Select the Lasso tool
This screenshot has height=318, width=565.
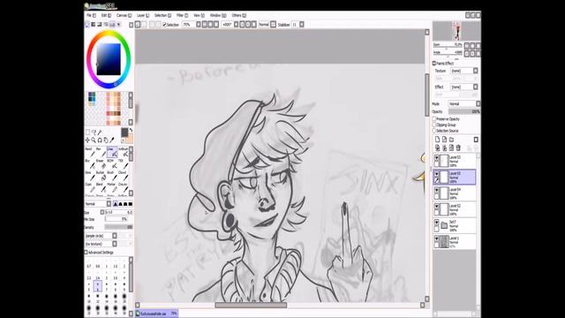tap(94, 132)
